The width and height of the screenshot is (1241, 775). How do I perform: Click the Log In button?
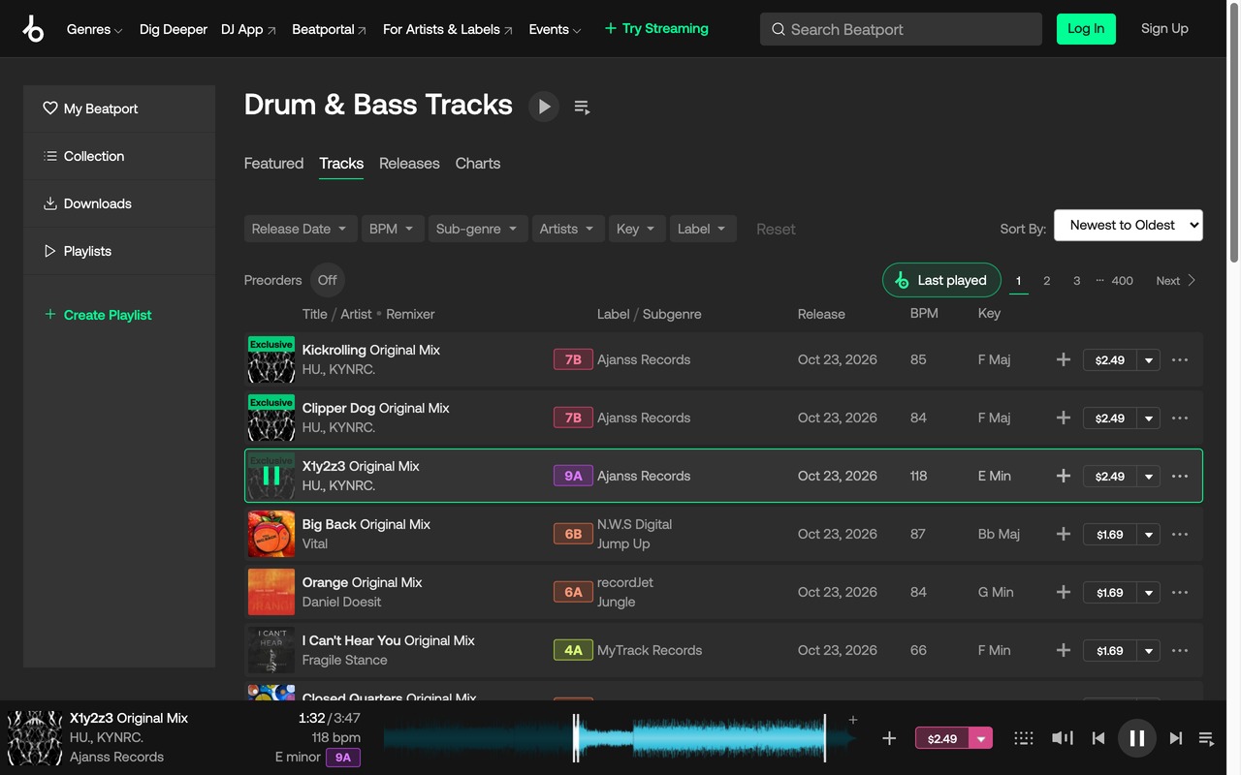(x=1086, y=29)
